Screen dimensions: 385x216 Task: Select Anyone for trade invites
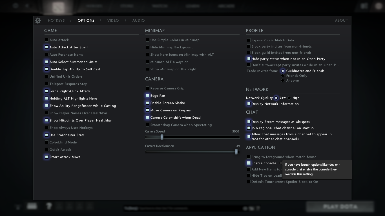[283, 80]
